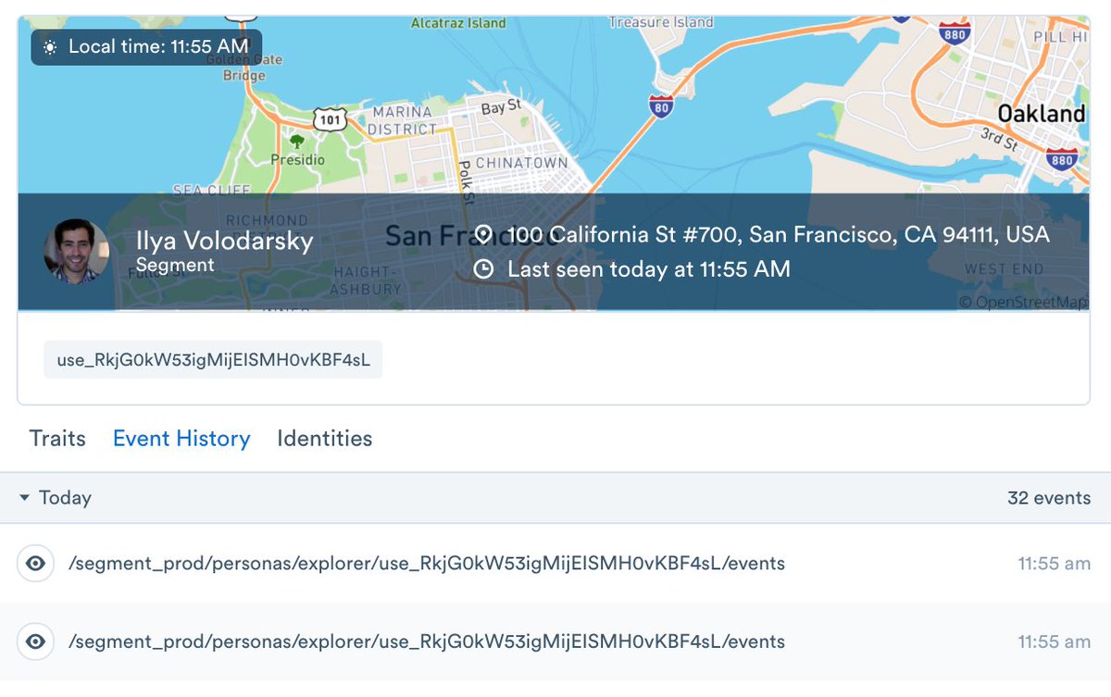The height and width of the screenshot is (697, 1111).
Task: Collapse the Today events group arrow
Action: 25,498
